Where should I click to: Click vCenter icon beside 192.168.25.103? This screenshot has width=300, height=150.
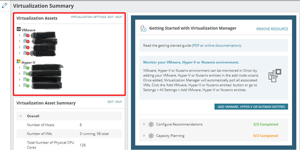pyautogui.click(x=25, y=47)
